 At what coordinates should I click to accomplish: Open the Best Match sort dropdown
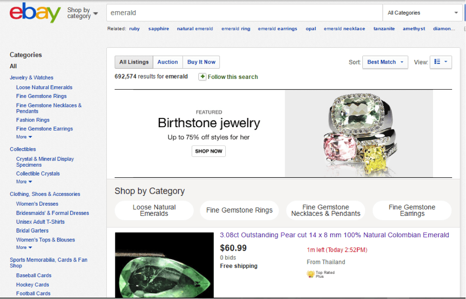coord(385,62)
